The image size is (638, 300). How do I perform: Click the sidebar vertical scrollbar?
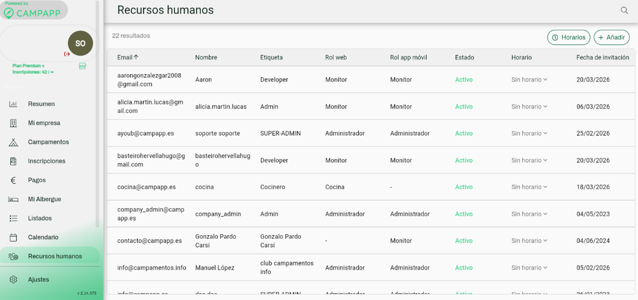click(x=97, y=113)
